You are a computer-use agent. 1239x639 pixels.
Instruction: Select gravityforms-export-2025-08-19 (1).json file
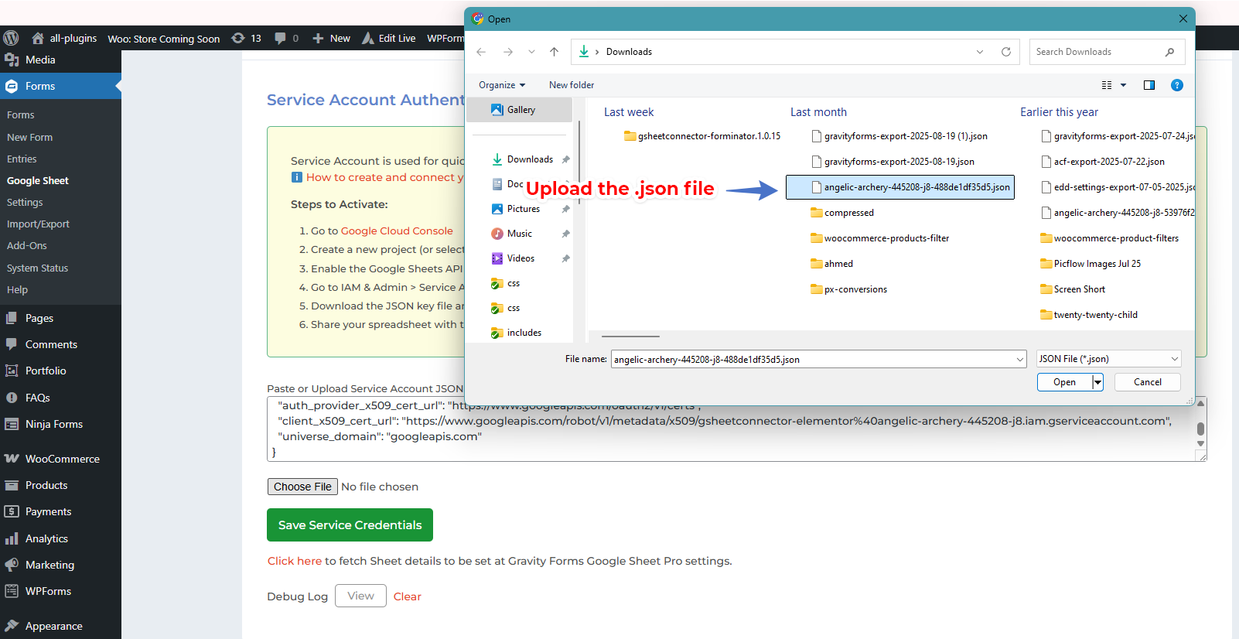point(899,136)
